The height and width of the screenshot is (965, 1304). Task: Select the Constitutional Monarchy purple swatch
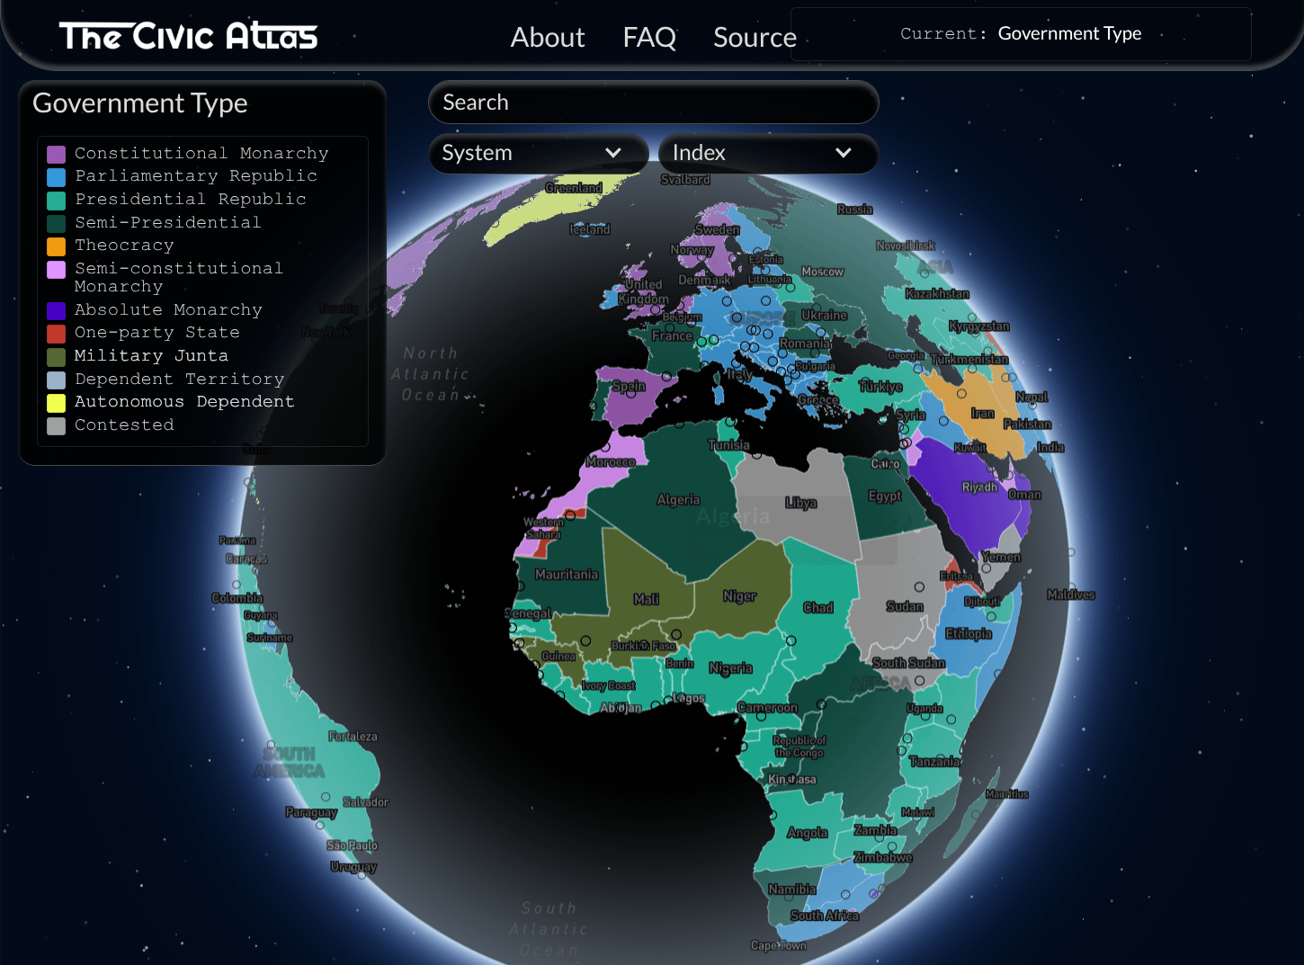(57, 155)
